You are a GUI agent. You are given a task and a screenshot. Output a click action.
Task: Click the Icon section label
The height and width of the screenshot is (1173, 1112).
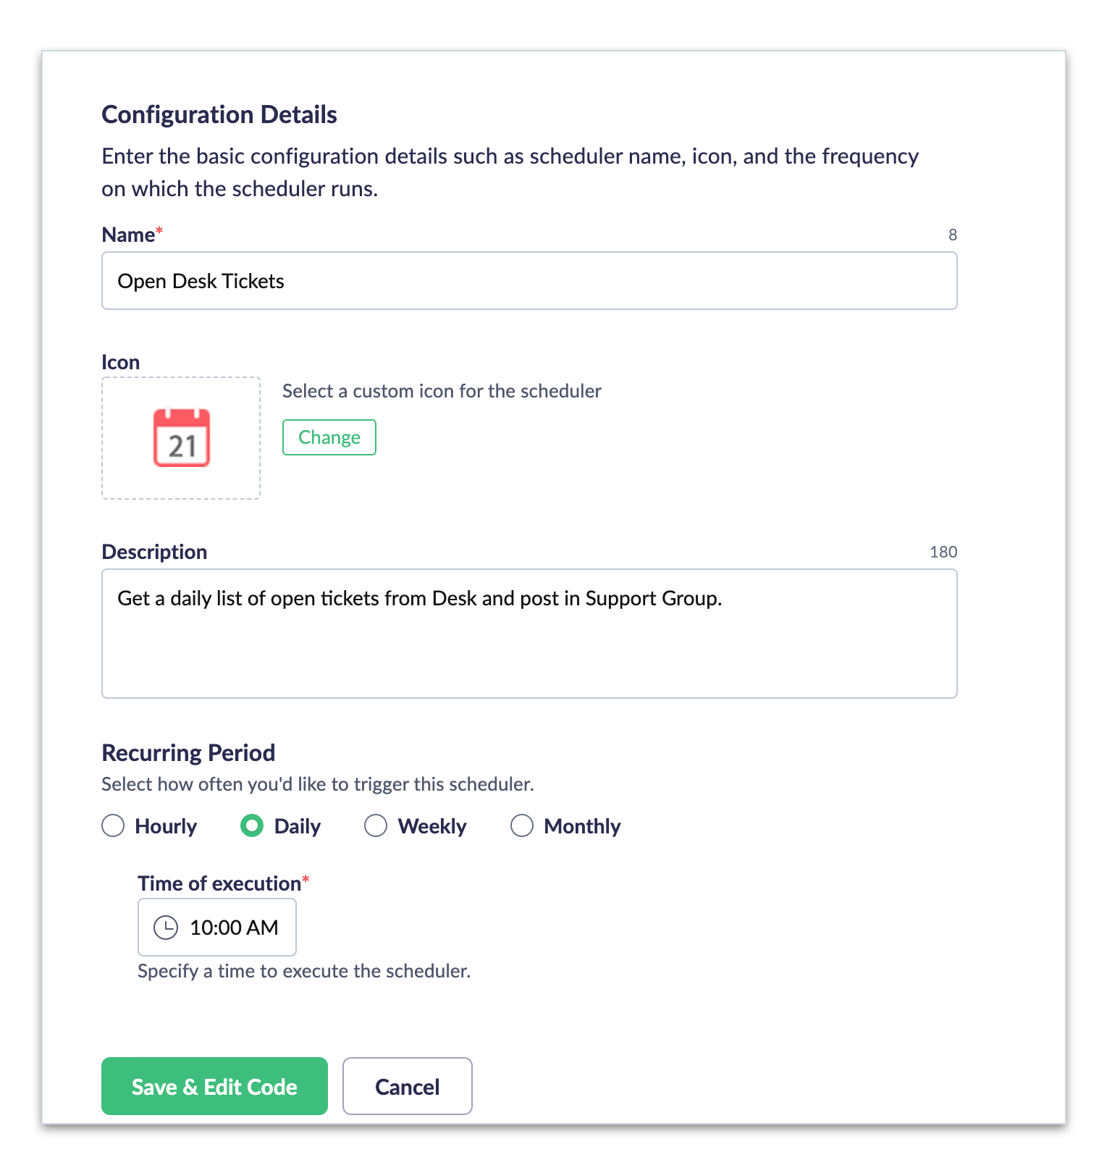[120, 362]
